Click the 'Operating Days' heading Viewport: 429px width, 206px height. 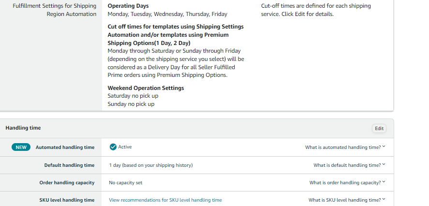pyautogui.click(x=128, y=6)
